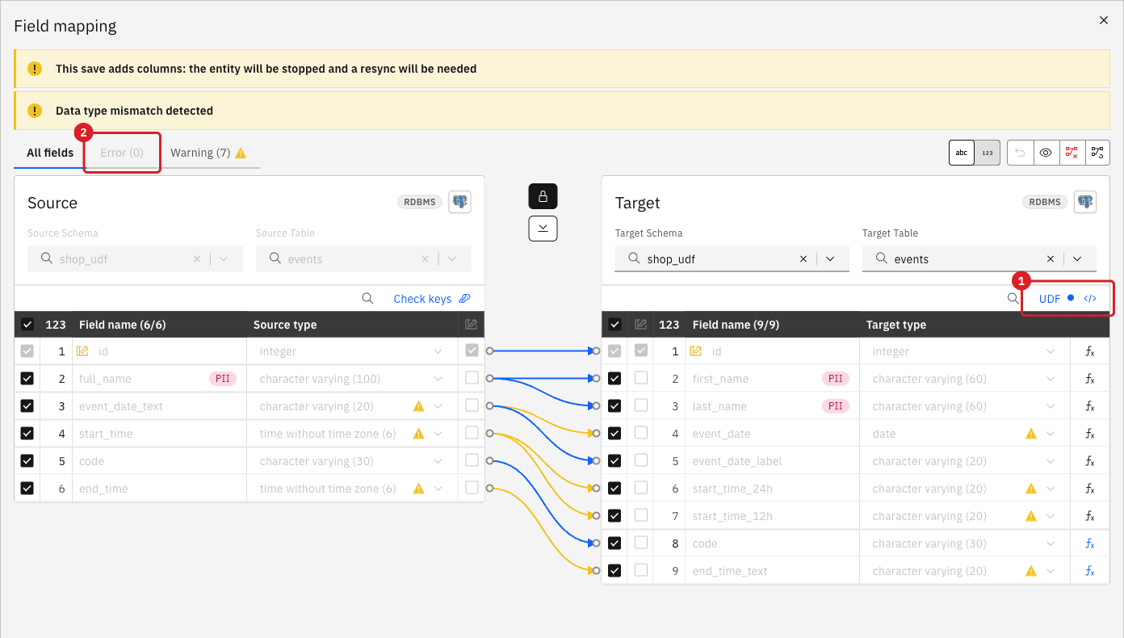Click fx icon on start_time_12h row
The width and height of the screenshot is (1124, 638).
[1089, 516]
